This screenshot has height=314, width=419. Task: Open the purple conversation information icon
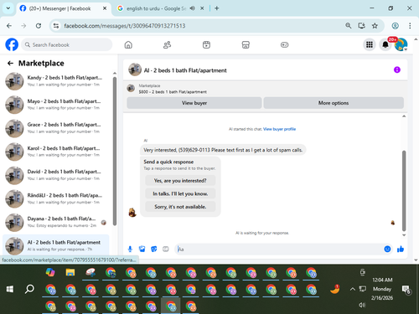397,69
